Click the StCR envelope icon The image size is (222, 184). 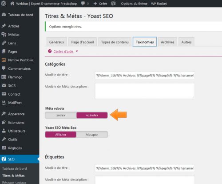(x=4, y=85)
